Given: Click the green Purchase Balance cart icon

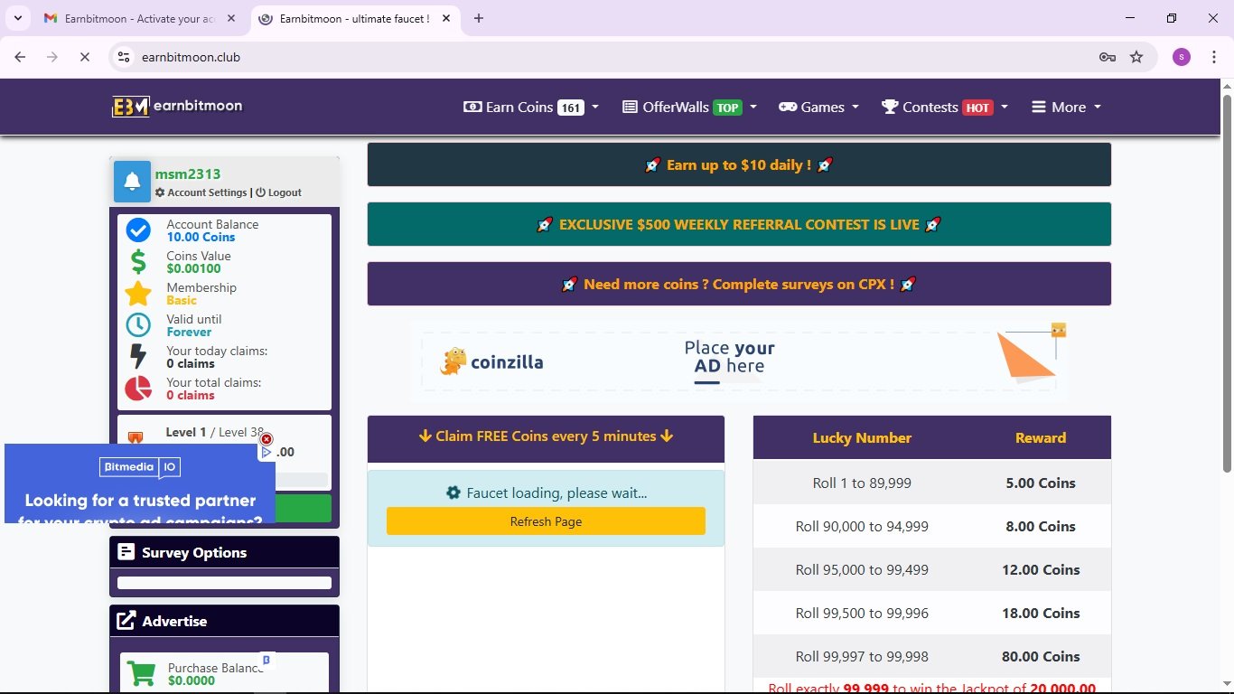Looking at the screenshot, I should (141, 674).
